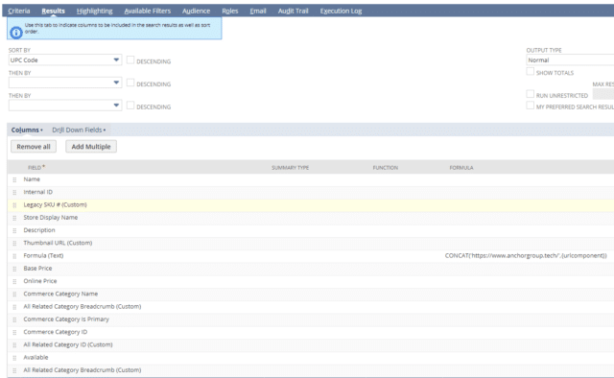Image resolution: width=614 pixels, height=378 pixels.
Task: Open the first Then By dropdown
Action: pos(65,83)
